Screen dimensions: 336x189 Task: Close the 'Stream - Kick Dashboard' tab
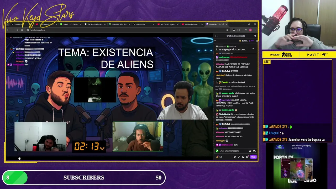[80, 24]
